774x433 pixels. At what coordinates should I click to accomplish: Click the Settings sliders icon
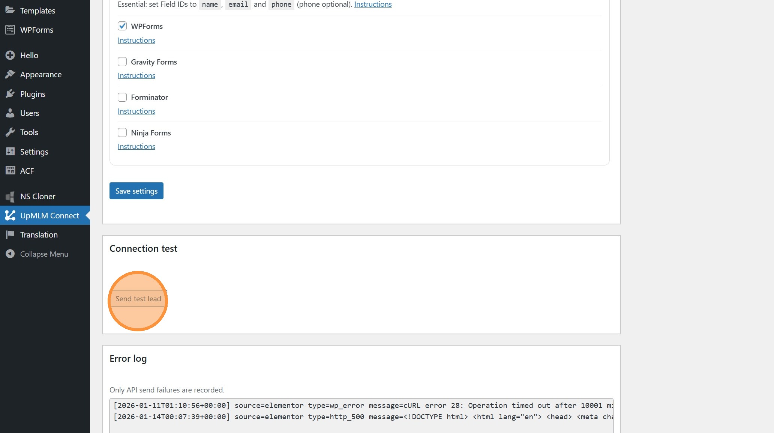[10, 152]
